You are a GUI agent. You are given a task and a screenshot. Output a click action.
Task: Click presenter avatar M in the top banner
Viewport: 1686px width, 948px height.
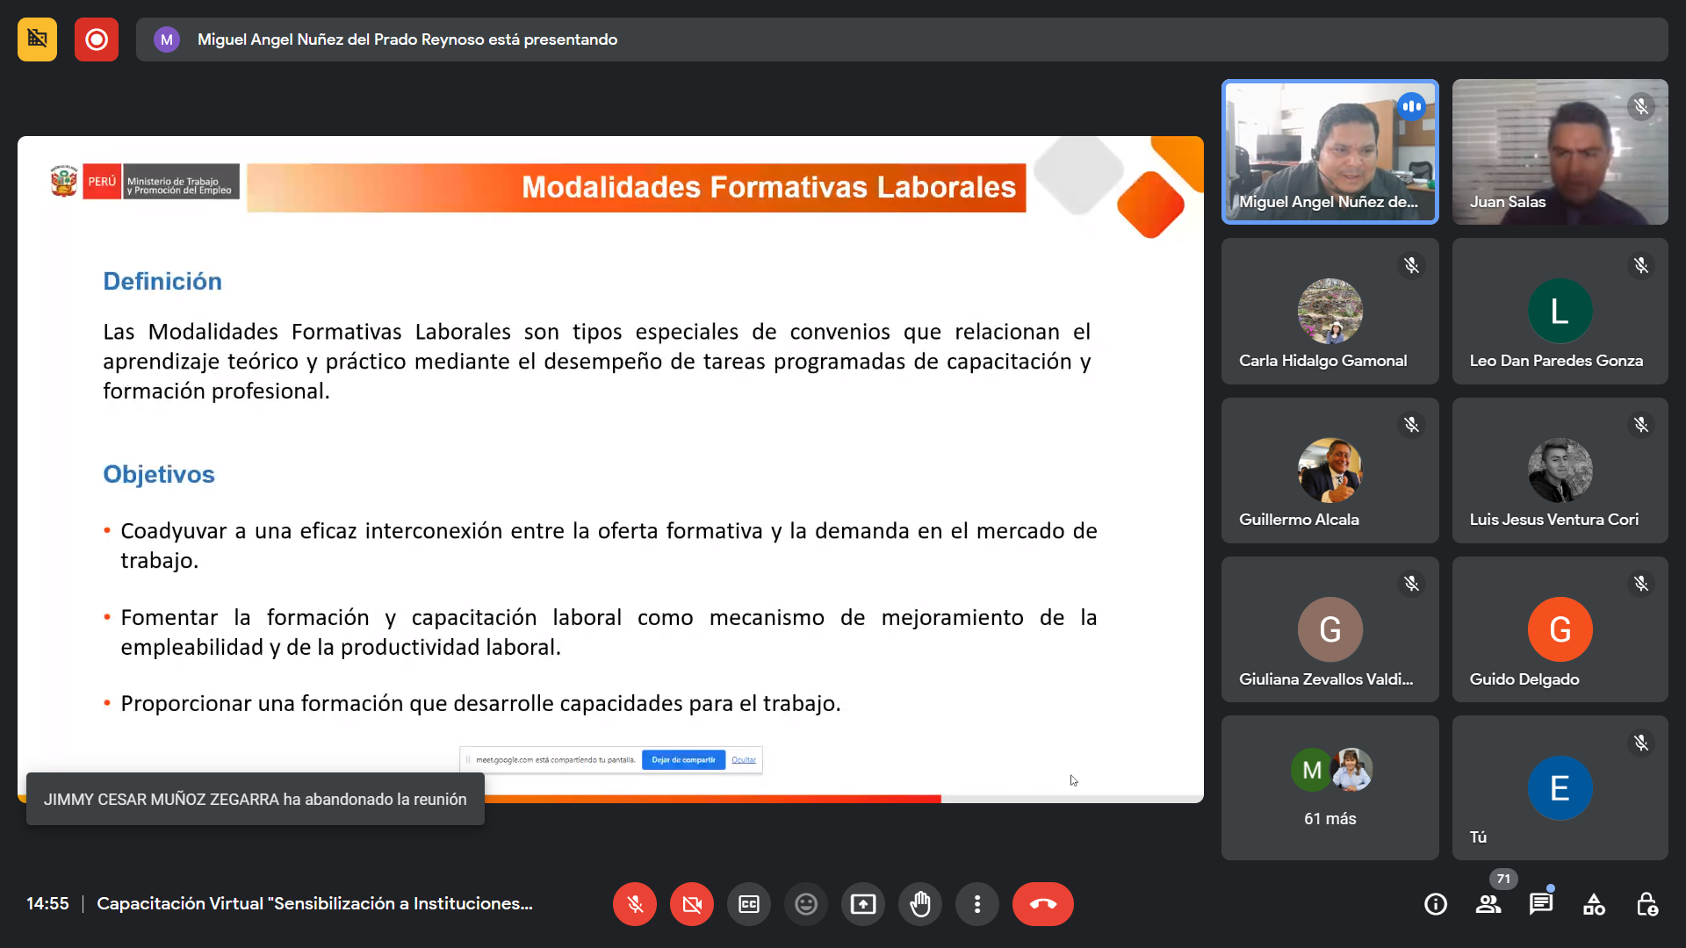(166, 39)
